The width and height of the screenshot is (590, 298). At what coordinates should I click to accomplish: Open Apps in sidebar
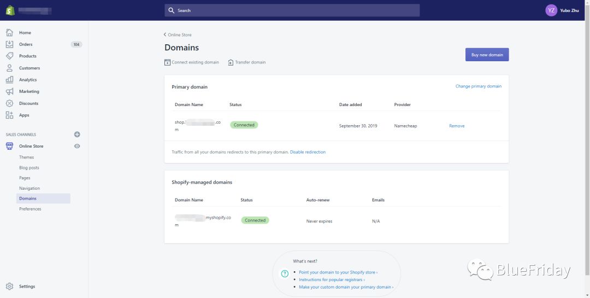pyautogui.click(x=24, y=115)
